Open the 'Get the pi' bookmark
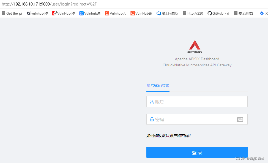Viewport: 268px width, 163px height. tap(12, 13)
